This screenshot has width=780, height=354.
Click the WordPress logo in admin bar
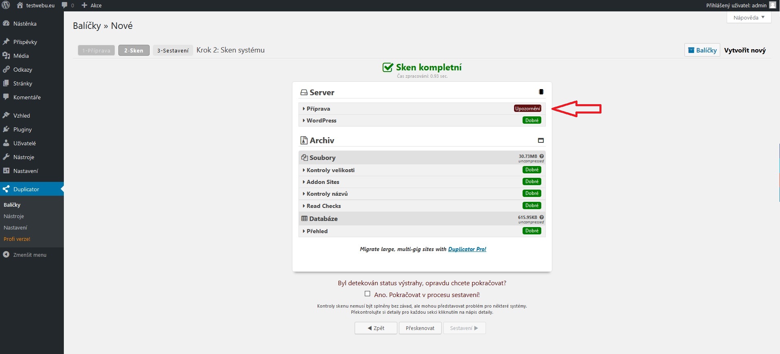(x=6, y=5)
